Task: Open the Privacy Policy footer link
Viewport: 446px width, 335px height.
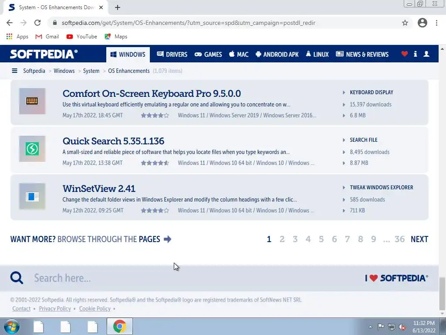Action: pyautogui.click(x=55, y=308)
